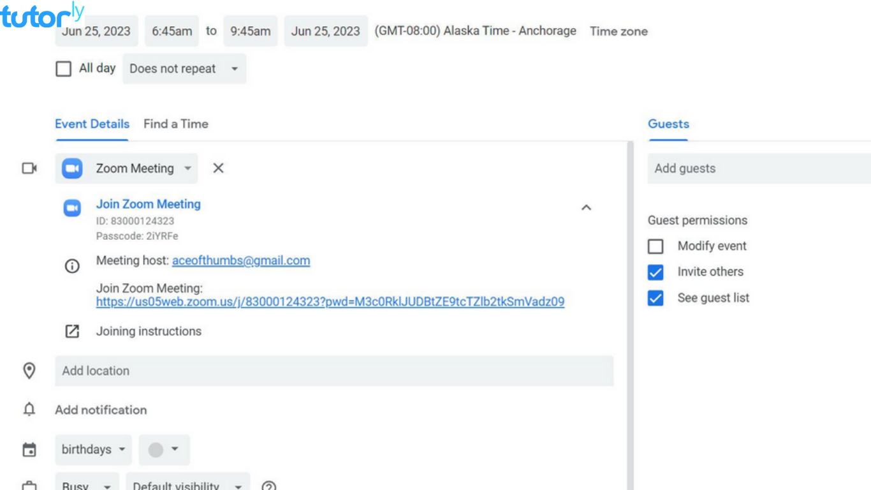Switch to the Find a Time tab
Screen dimensions: 871x490
[x=176, y=124]
